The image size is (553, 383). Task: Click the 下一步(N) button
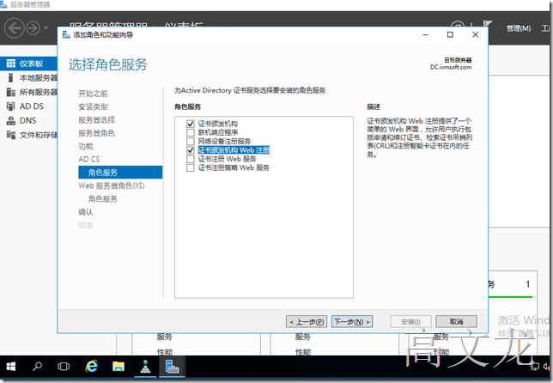click(352, 322)
